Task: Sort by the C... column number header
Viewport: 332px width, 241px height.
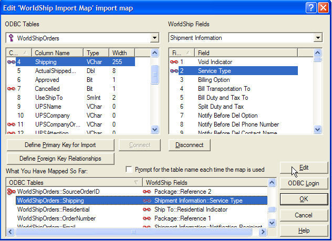Action: click(x=19, y=53)
